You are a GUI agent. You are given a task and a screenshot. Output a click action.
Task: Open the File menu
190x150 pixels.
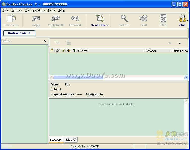click(6, 10)
